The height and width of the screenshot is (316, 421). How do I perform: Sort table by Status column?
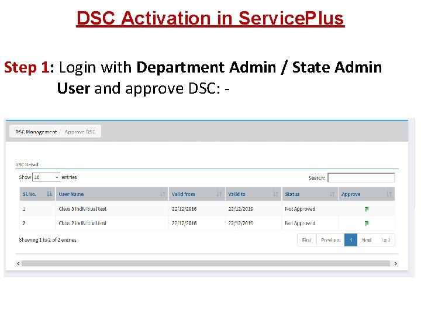pos(310,194)
